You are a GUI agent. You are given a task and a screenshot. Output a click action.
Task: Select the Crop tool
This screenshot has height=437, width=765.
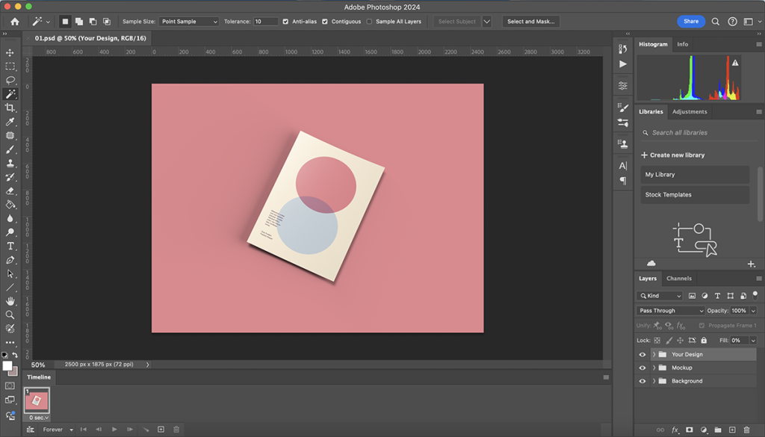(10, 107)
